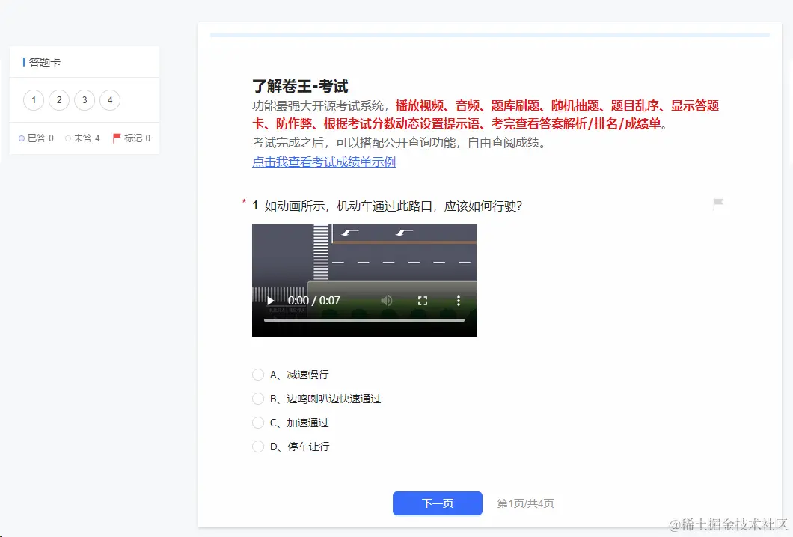Viewport: 793px width, 537px height.
Task: Enter fullscreen mode on the video player
Action: (x=423, y=300)
